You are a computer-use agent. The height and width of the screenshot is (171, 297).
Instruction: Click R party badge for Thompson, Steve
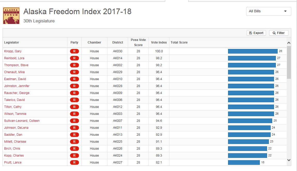click(x=74, y=65)
